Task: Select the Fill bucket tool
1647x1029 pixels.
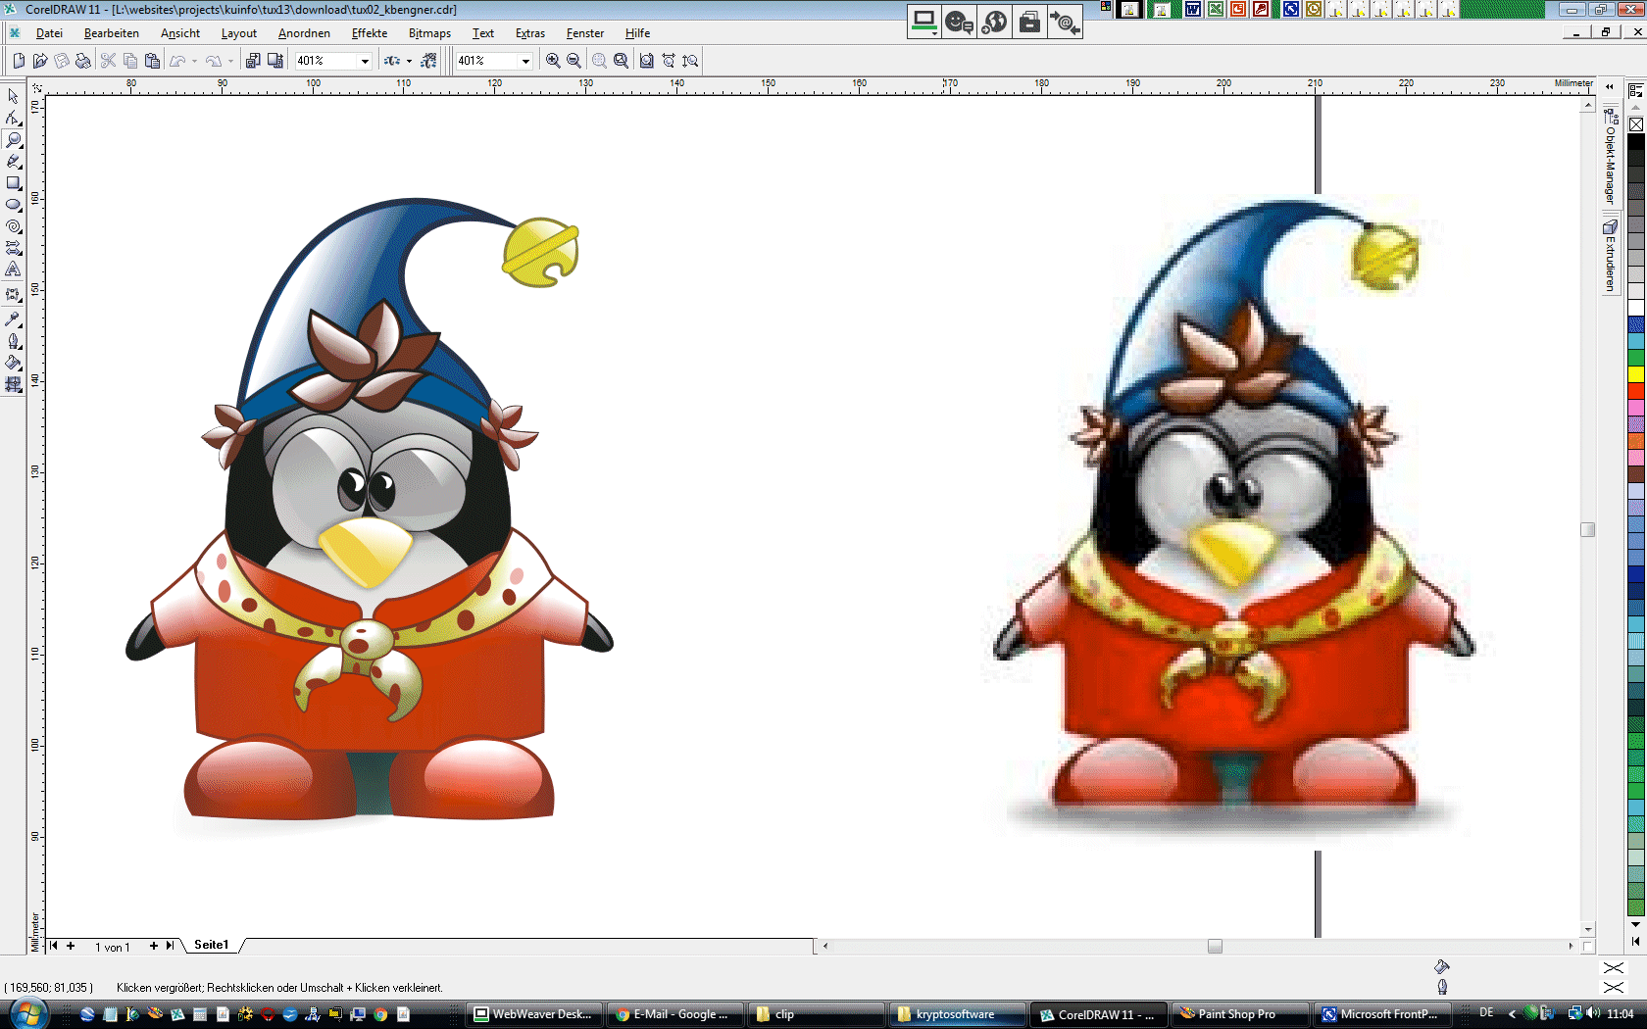Action: 13,363
